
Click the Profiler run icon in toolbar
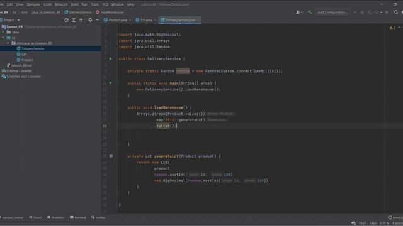coord(377,13)
